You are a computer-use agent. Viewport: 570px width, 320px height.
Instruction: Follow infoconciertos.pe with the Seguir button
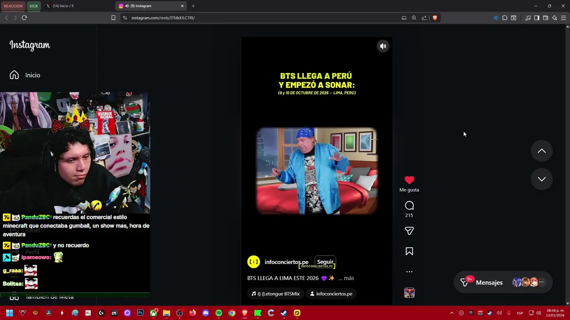(325, 262)
